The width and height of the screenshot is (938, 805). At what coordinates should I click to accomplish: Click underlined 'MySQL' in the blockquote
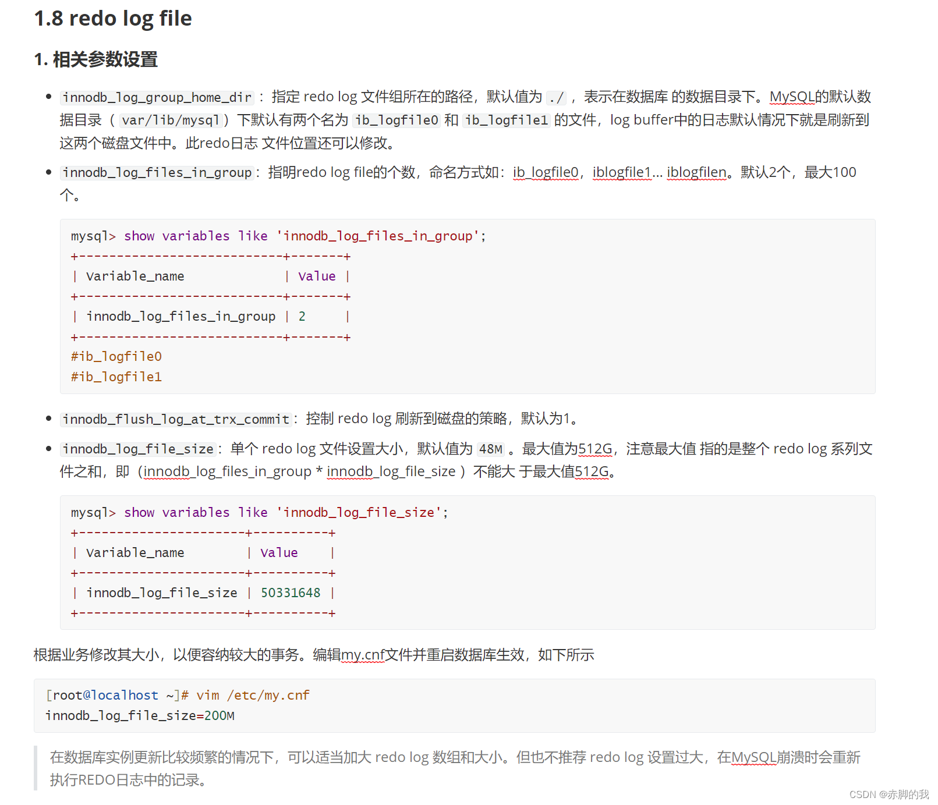(754, 758)
